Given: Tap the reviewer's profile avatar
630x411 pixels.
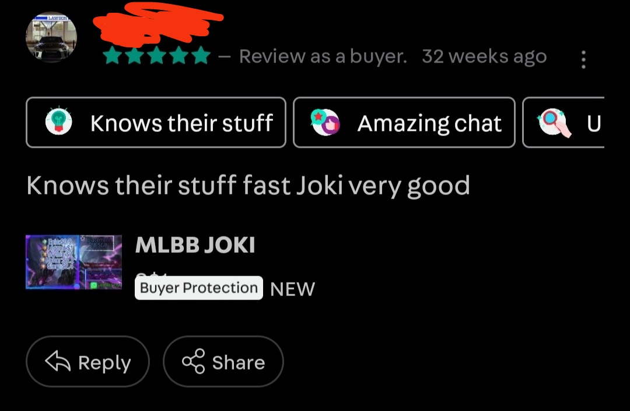Looking at the screenshot, I should (x=51, y=37).
